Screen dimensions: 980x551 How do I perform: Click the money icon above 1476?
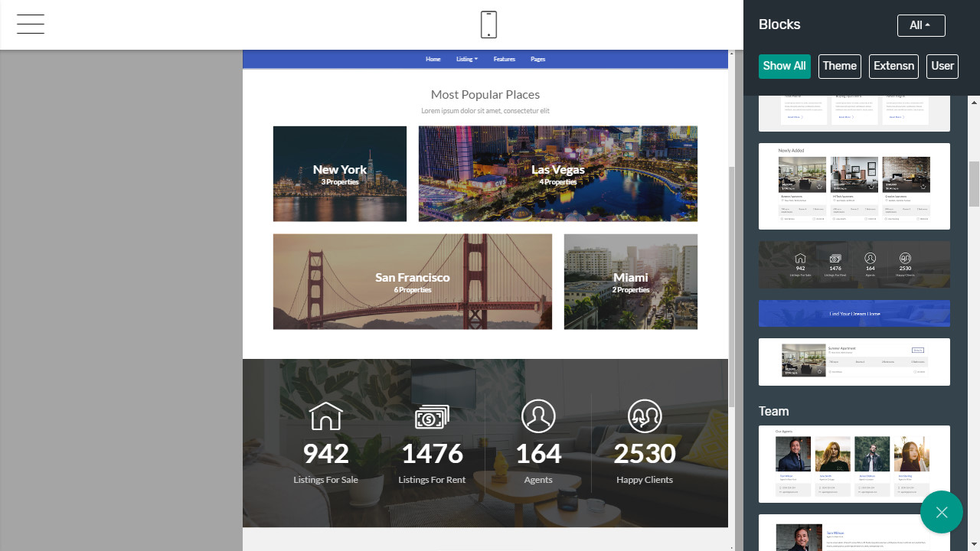click(432, 416)
